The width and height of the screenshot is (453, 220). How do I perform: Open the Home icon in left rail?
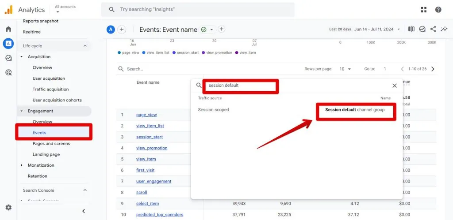point(8,29)
